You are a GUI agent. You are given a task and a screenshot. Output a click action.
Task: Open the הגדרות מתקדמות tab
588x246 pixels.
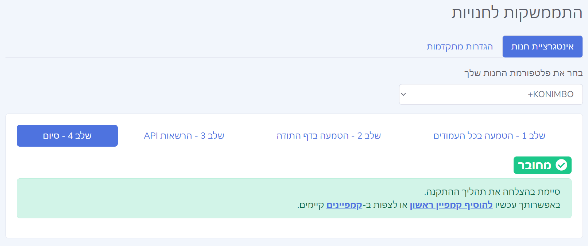point(460,47)
